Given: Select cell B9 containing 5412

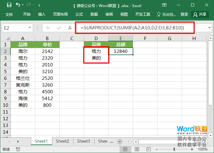Looking at the screenshot, I should point(47,98).
